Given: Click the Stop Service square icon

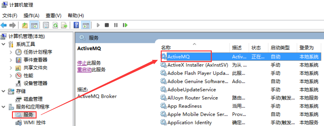Looking at the screenshot, I should (x=107, y=25).
